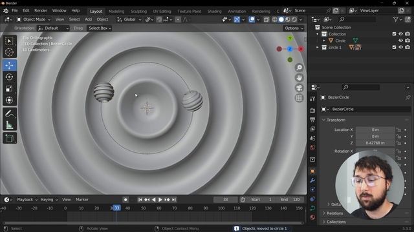
Task: Click the outliner filter funnel icon
Action: click(395, 19)
